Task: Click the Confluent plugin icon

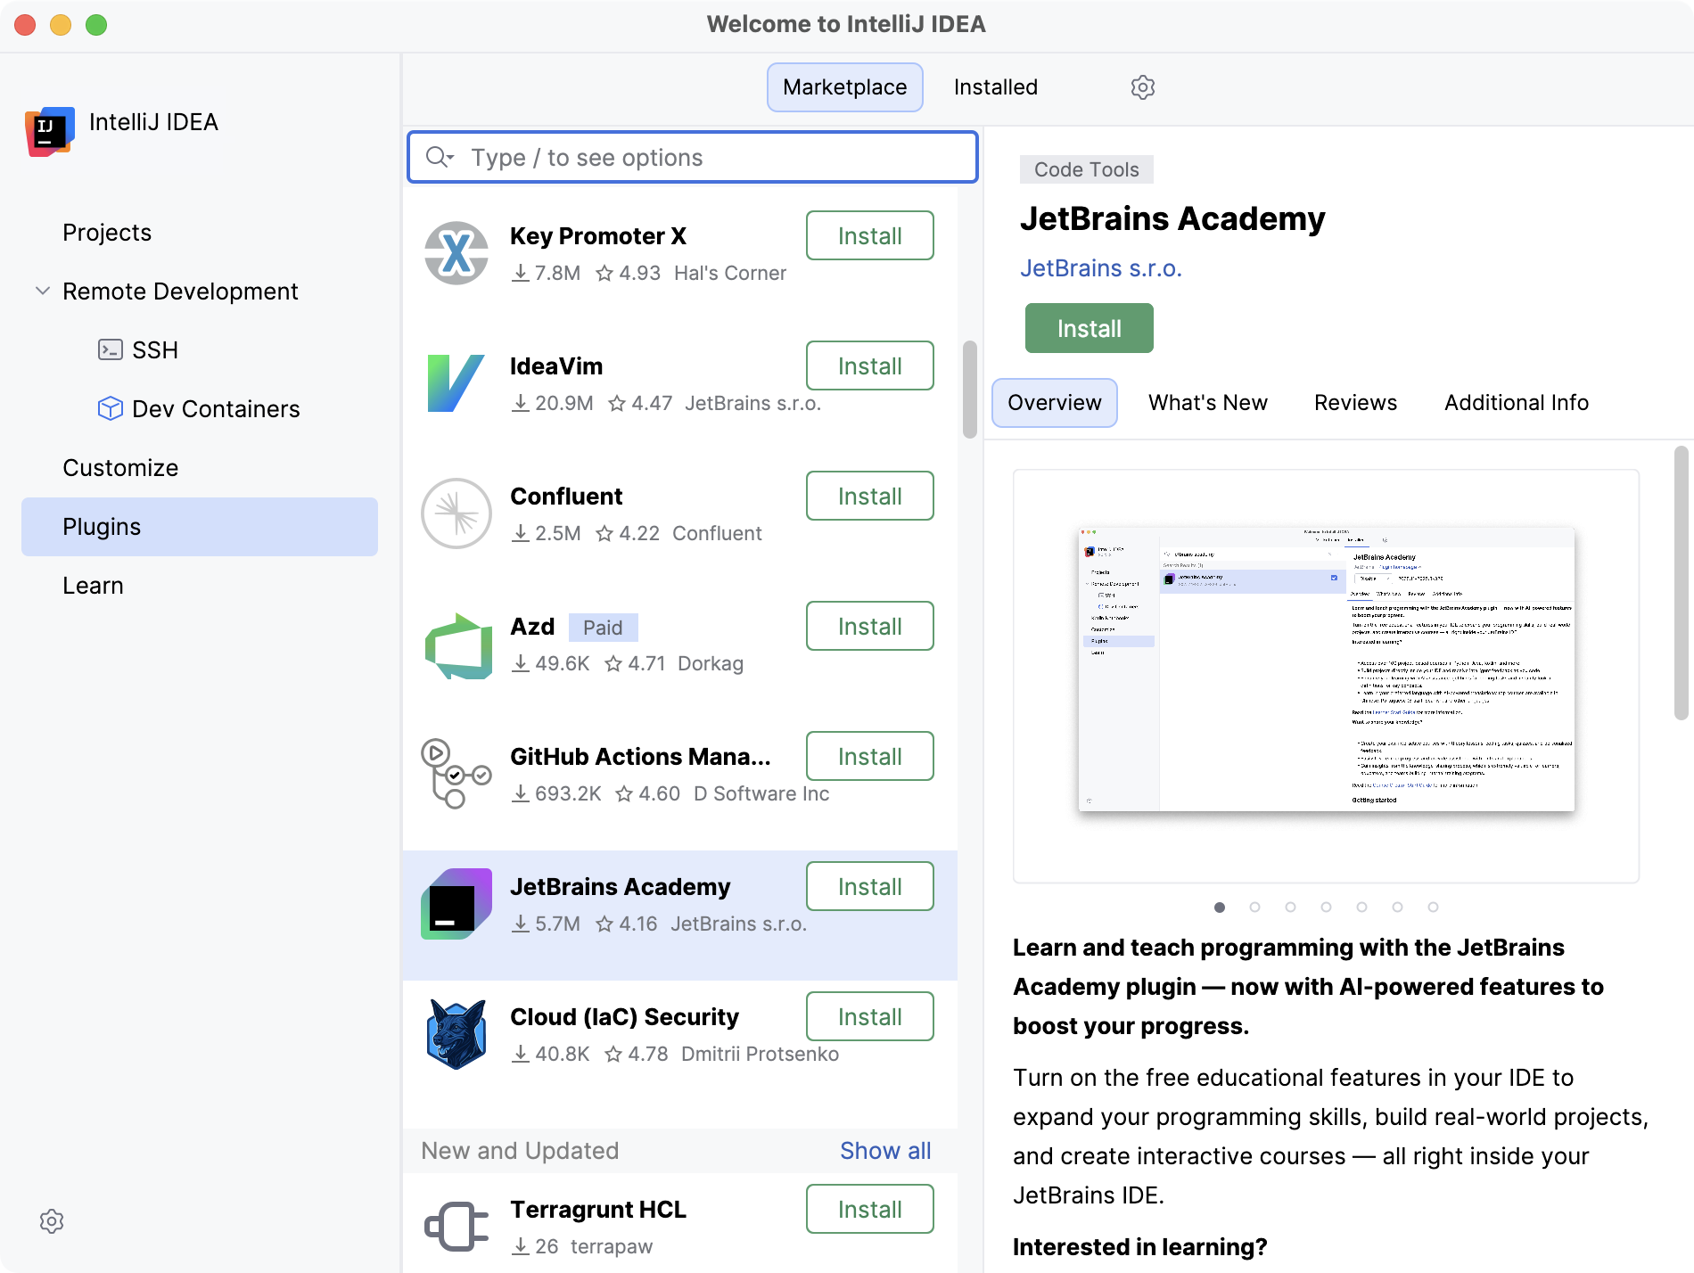Action: [456, 513]
